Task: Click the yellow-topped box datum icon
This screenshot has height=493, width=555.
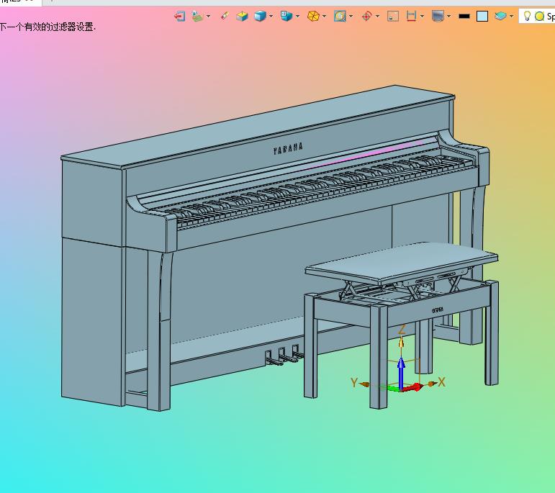Action: [242, 17]
